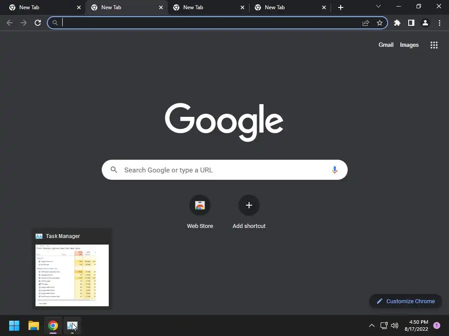449x336 pixels.
Task: Close the second New Tab tab
Action: tap(161, 7)
